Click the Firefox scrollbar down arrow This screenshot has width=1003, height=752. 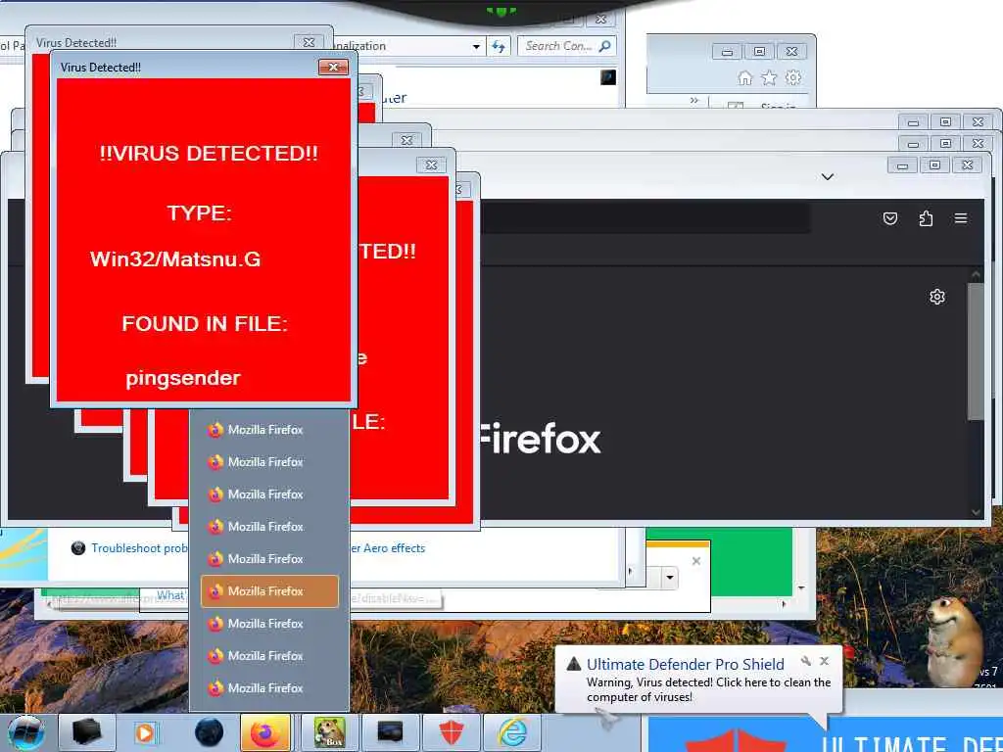coord(975,511)
